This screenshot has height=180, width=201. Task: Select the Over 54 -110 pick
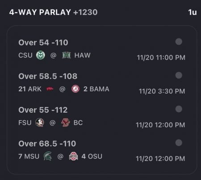43,43
